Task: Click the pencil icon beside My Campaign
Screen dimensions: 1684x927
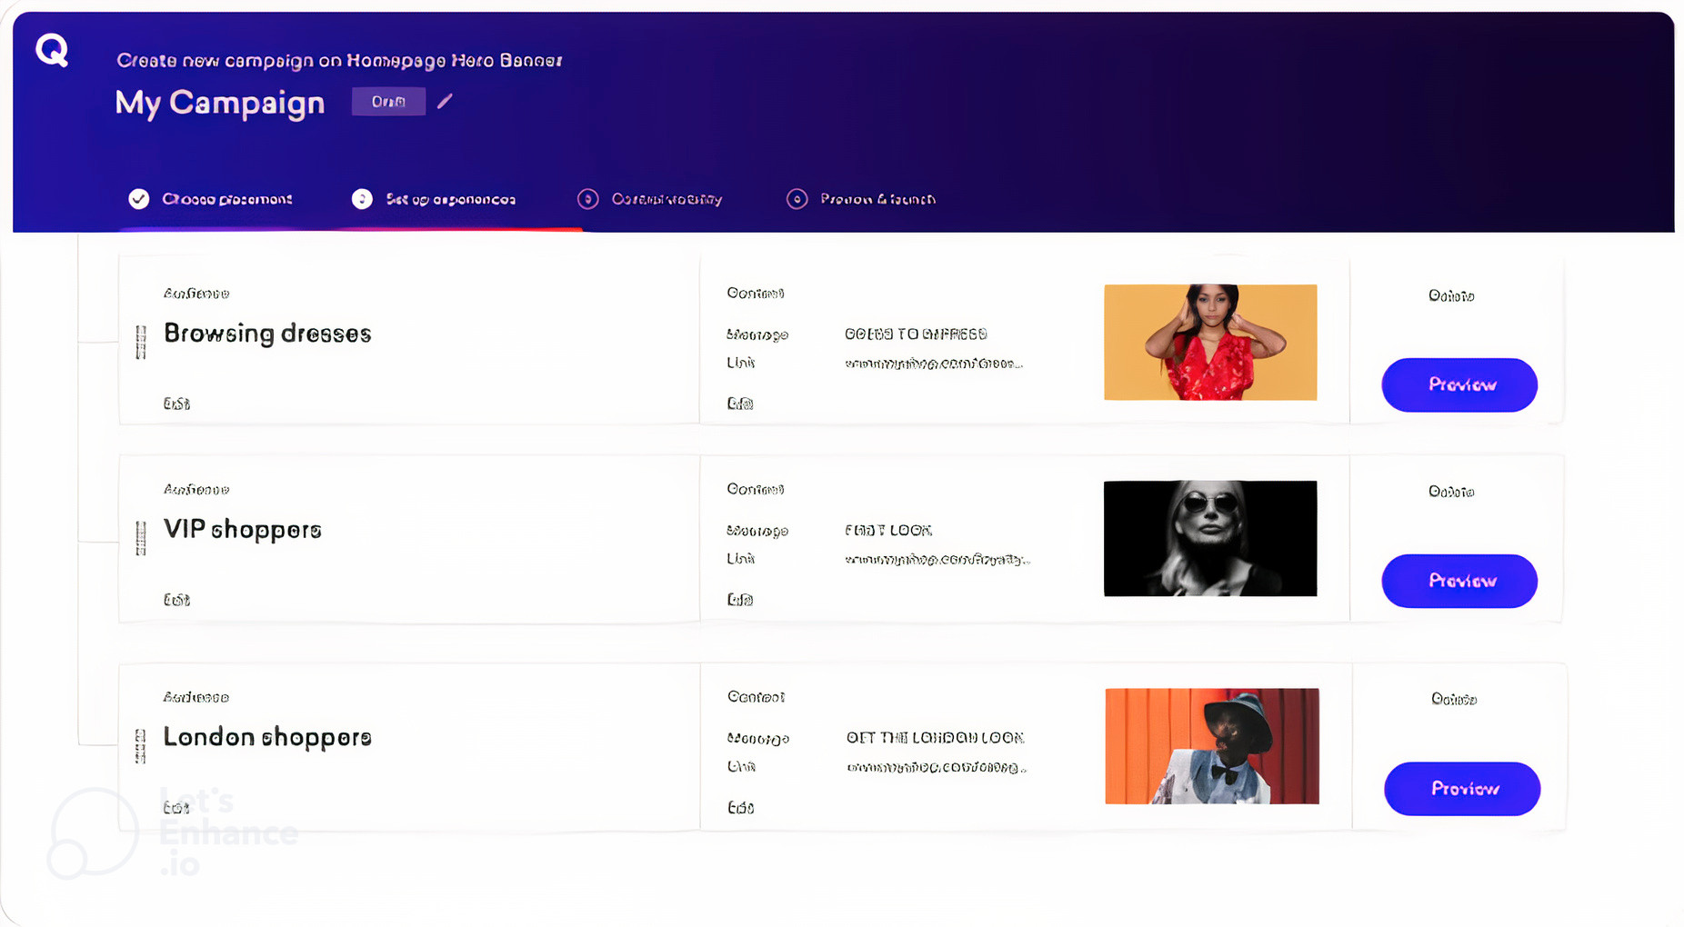Action: coord(445,101)
